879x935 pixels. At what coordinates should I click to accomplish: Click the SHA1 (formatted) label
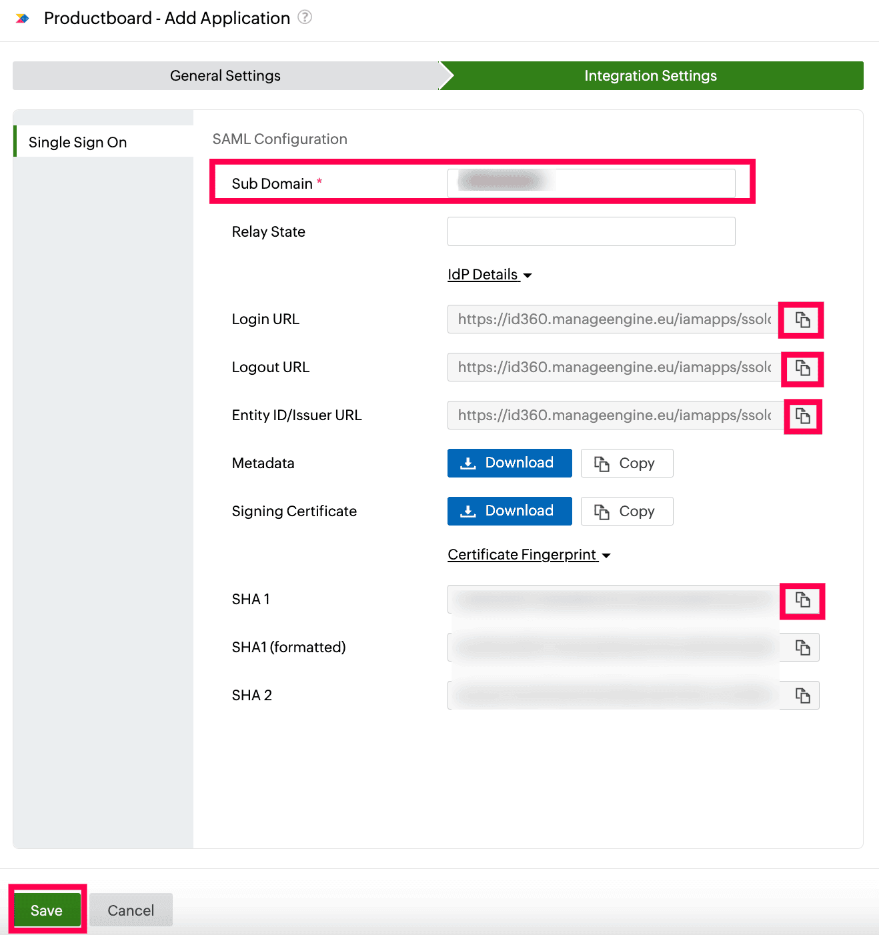point(289,648)
